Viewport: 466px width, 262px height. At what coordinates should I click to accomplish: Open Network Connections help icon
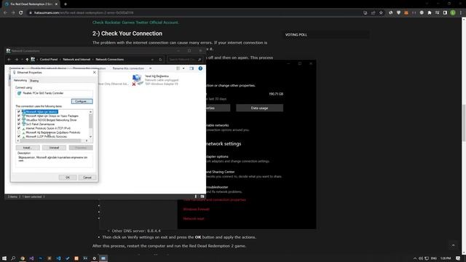tap(201, 68)
